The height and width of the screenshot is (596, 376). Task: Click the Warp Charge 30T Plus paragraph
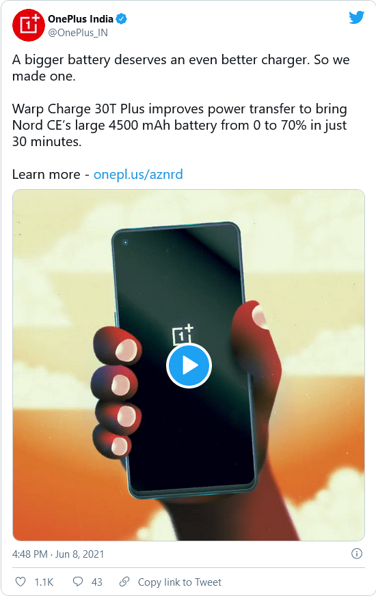(x=180, y=125)
